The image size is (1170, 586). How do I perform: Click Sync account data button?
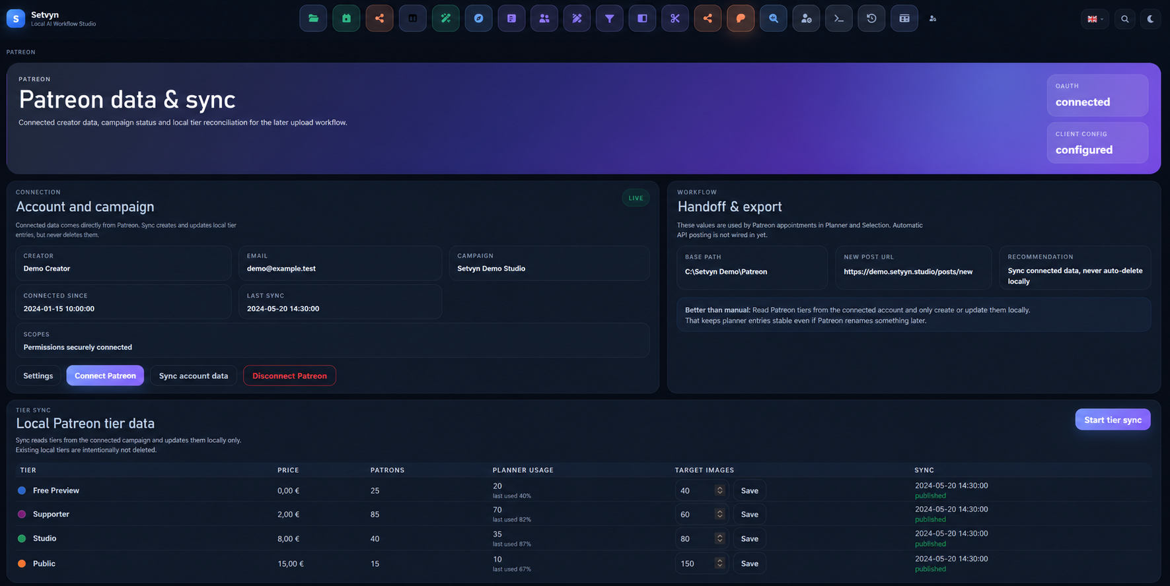(x=194, y=375)
